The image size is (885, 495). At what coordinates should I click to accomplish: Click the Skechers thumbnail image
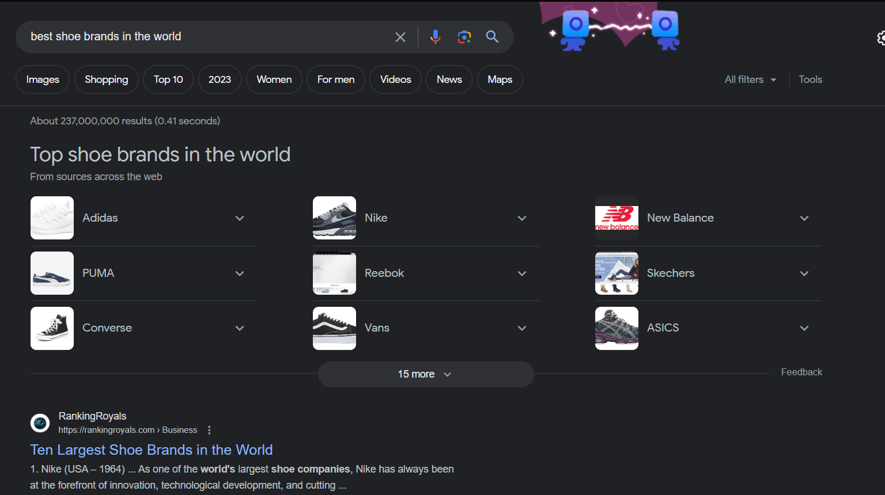[x=617, y=273]
